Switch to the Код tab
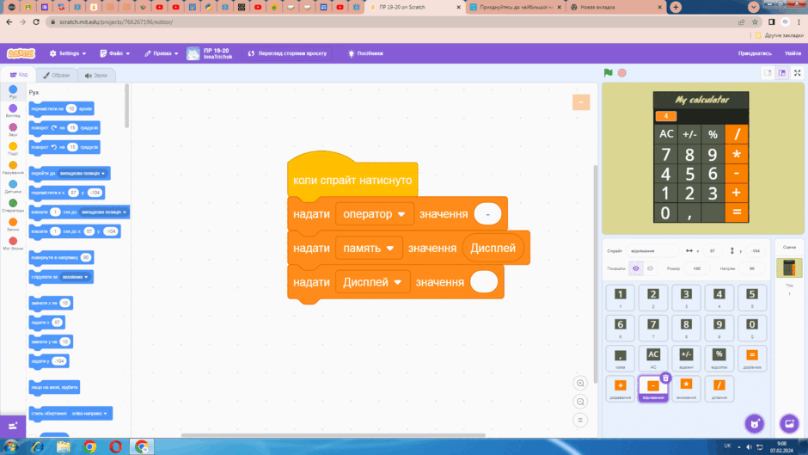808x455 pixels. coord(19,75)
